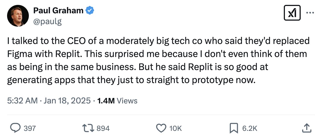Click the share upload arrow icon
Image resolution: width=320 pixels, height=139 pixels.
coord(306,128)
